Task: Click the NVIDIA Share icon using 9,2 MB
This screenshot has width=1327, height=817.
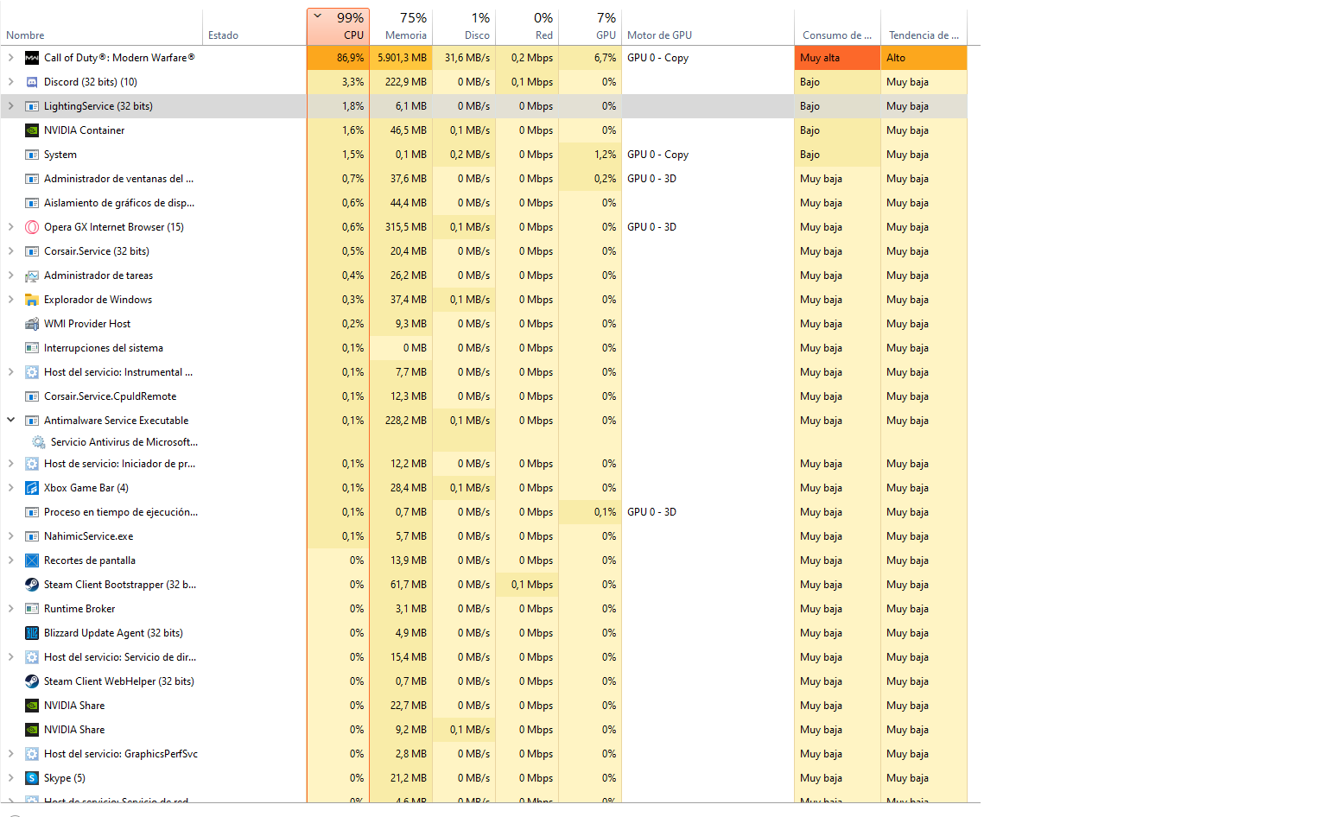Action: (x=32, y=730)
